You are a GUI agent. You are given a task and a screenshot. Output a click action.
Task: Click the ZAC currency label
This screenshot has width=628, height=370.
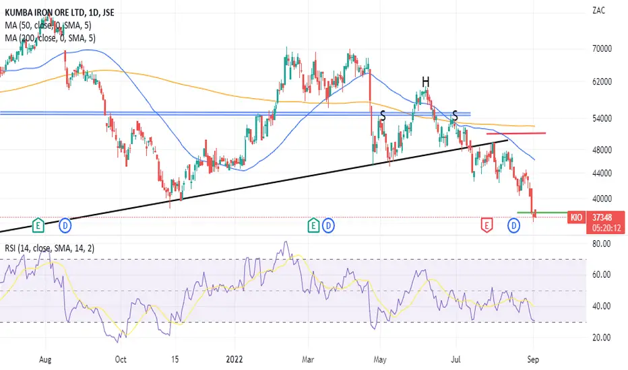[599, 11]
